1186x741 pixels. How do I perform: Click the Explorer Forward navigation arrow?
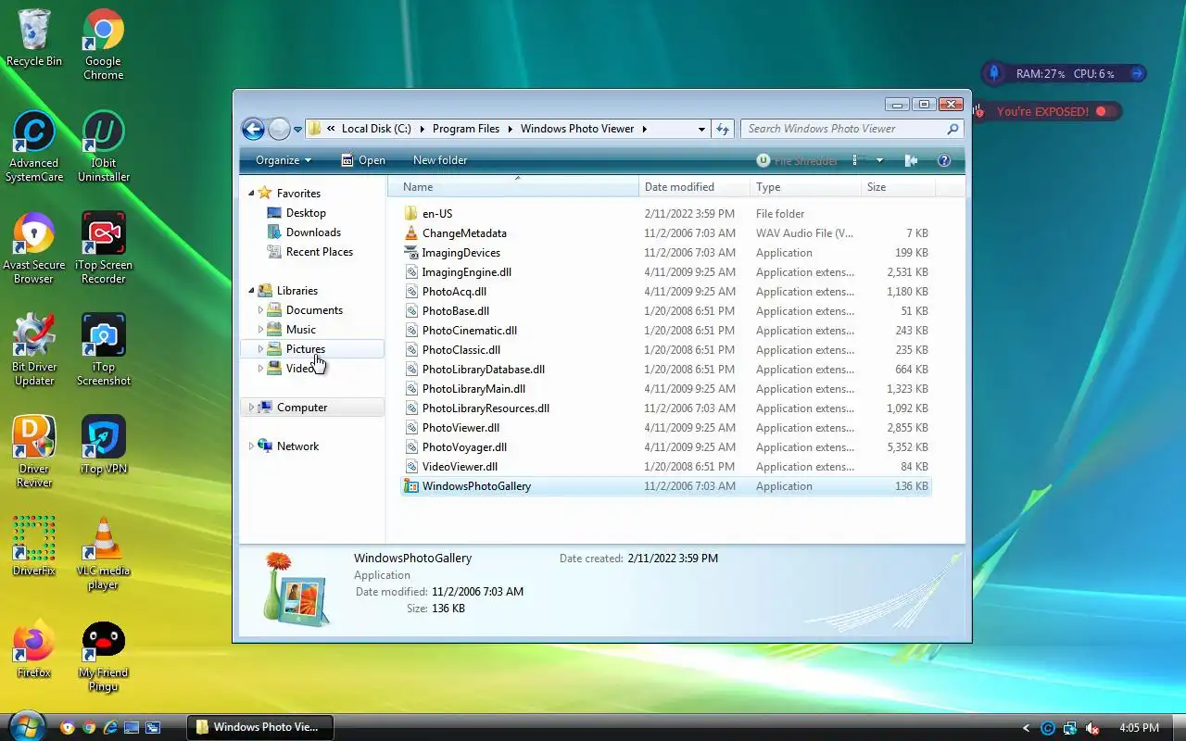pyautogui.click(x=279, y=129)
